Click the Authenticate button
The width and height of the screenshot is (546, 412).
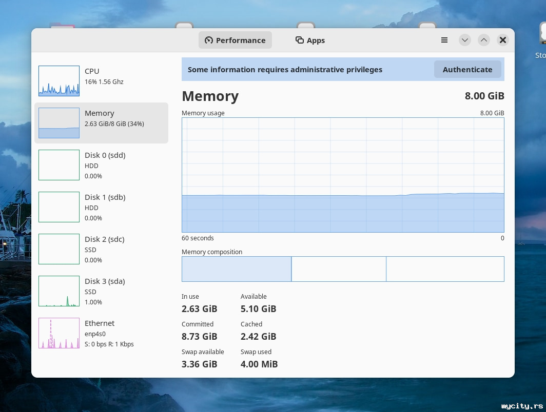click(467, 69)
